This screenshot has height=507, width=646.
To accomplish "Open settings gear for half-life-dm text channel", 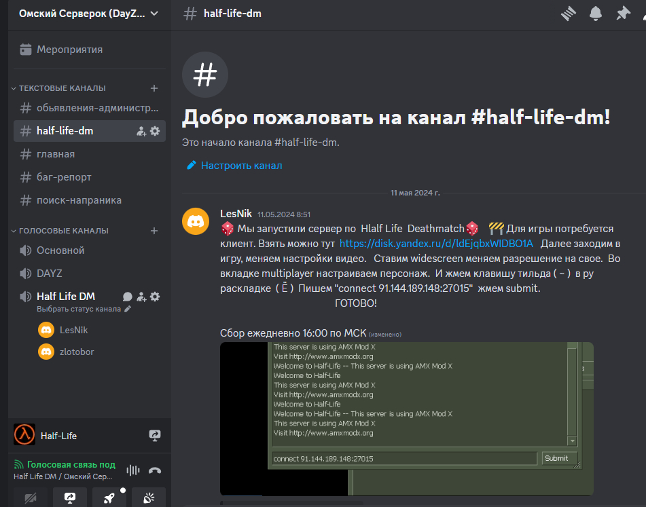I will pyautogui.click(x=155, y=131).
